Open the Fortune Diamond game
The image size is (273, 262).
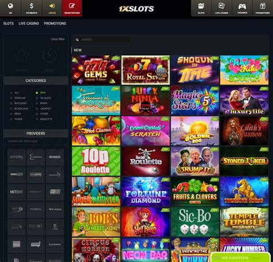point(146,192)
